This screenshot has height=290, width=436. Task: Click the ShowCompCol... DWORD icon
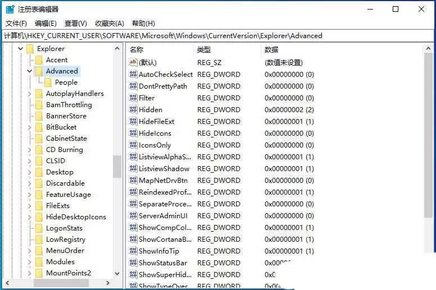coord(133,228)
